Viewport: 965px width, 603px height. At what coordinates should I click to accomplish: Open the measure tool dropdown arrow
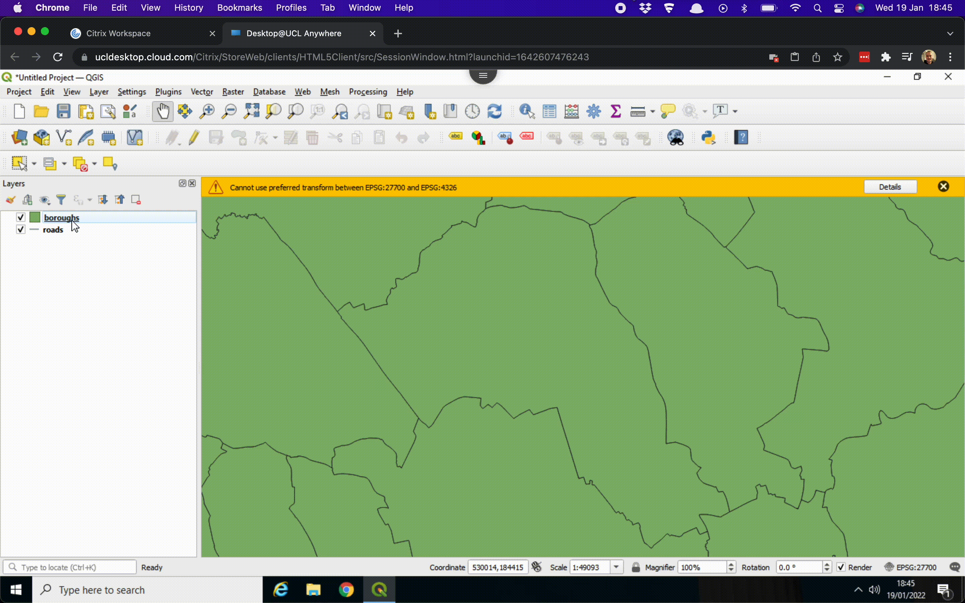pyautogui.click(x=653, y=111)
